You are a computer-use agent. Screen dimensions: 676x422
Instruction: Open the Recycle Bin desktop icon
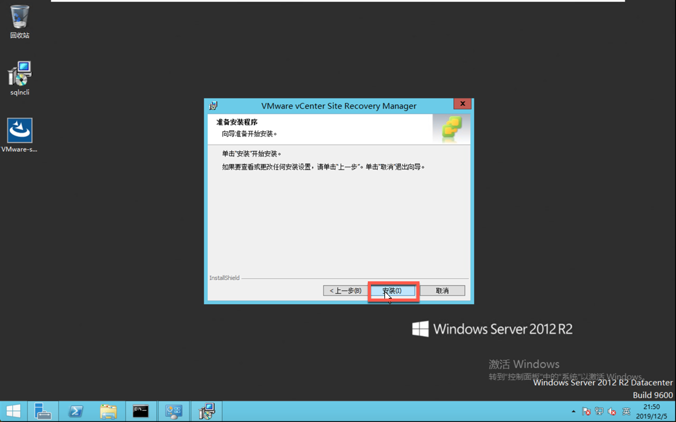tap(20, 21)
